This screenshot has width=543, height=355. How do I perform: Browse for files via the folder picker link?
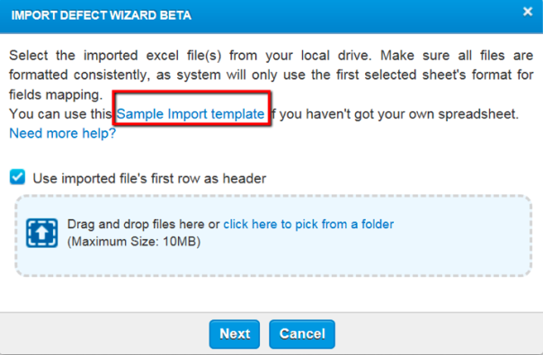pos(308,224)
